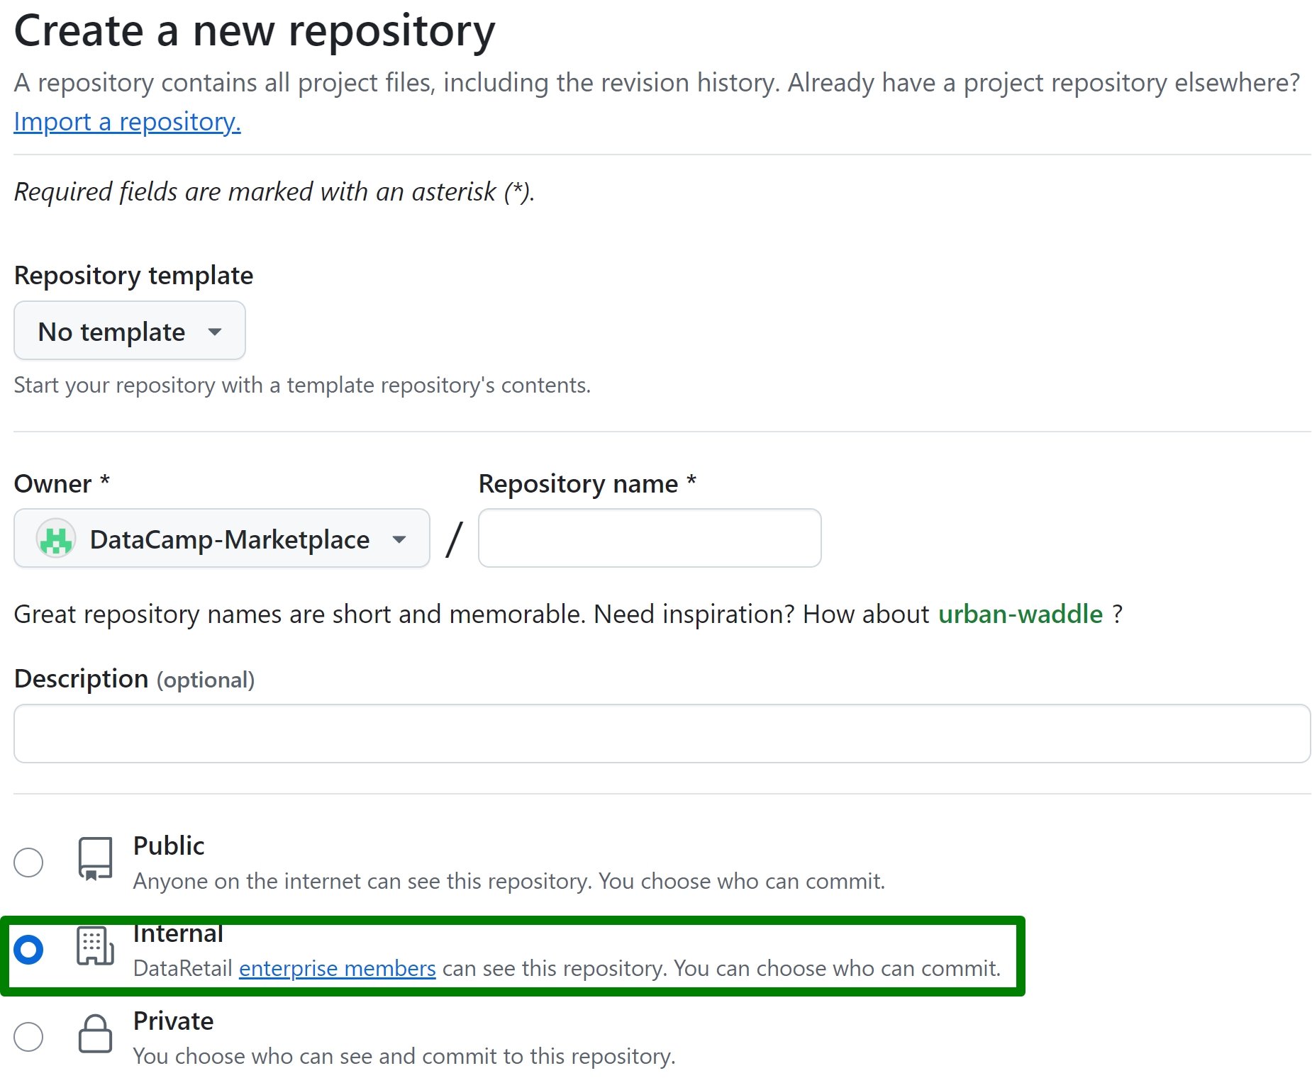Open the No template dropdown
The height and width of the screenshot is (1078, 1312).
pos(130,330)
